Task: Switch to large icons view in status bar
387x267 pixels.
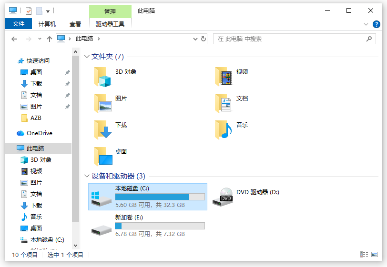Action: pos(375,254)
